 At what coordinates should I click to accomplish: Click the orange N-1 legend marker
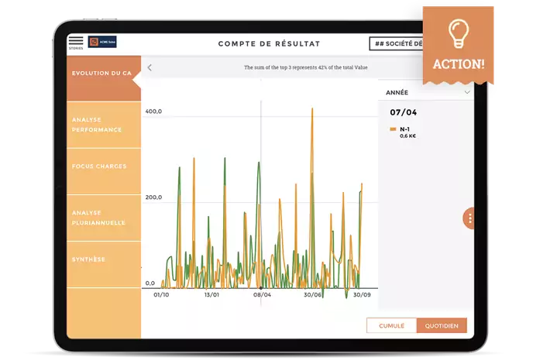click(394, 129)
